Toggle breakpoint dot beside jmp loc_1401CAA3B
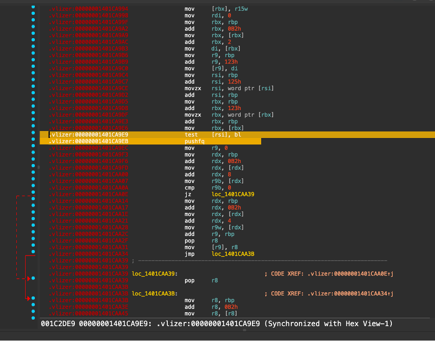The height and width of the screenshot is (341, 435). click(33, 252)
